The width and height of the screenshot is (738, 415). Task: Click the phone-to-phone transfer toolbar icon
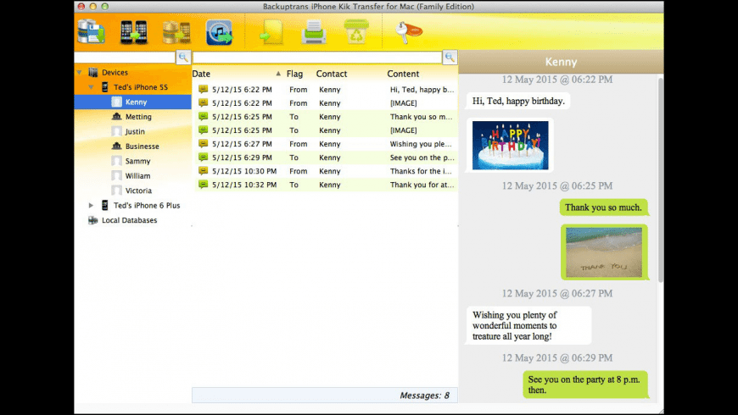coord(134,32)
